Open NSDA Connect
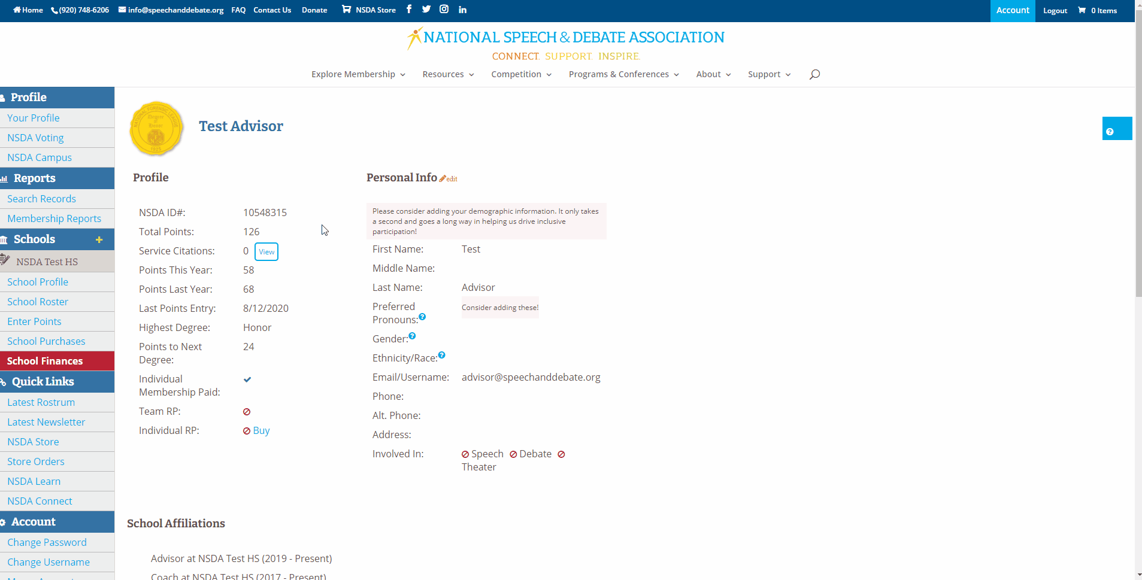The height and width of the screenshot is (580, 1142). pyautogui.click(x=57, y=501)
